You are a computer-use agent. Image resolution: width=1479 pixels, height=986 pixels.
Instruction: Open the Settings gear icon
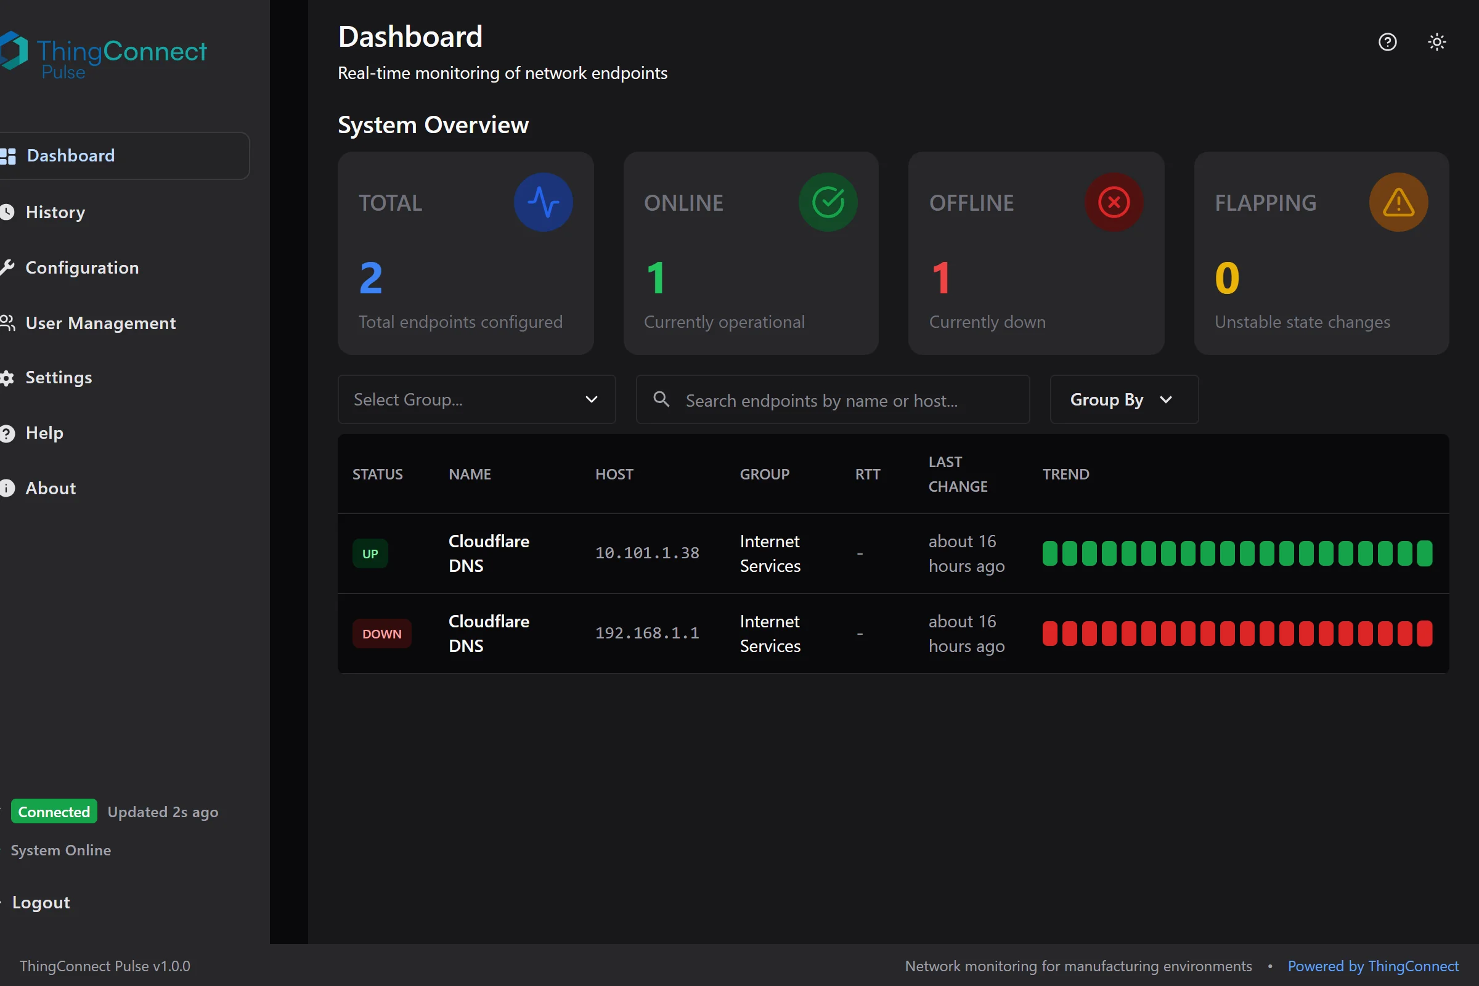coord(7,378)
